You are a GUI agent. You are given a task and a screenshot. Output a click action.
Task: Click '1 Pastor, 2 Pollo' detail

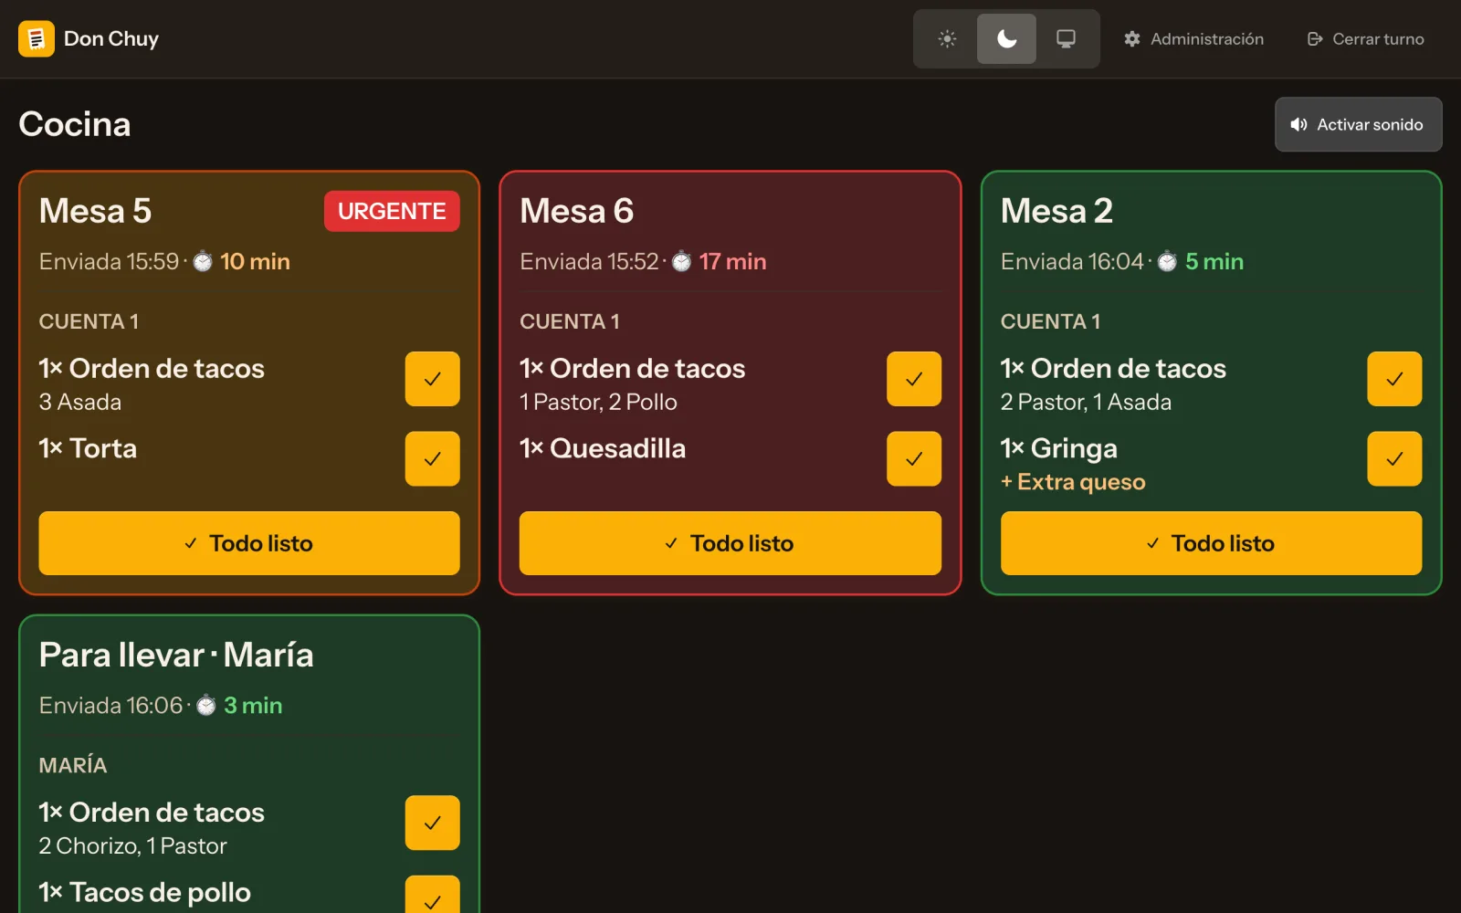(598, 403)
